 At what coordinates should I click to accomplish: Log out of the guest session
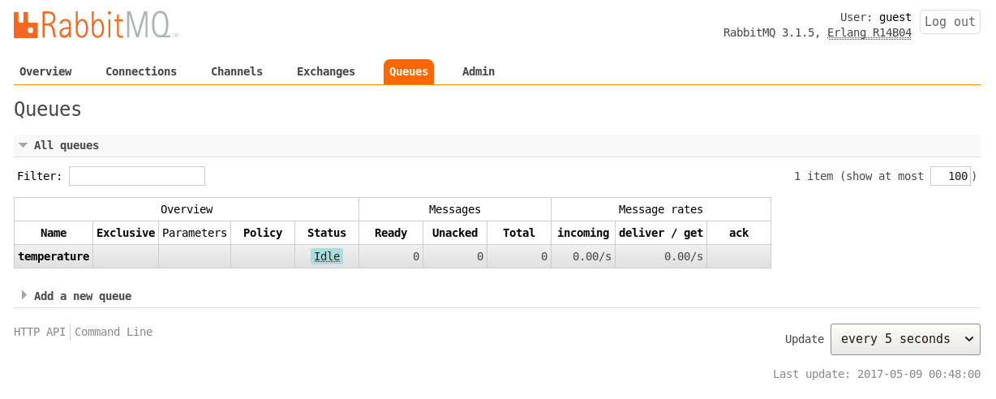[950, 22]
